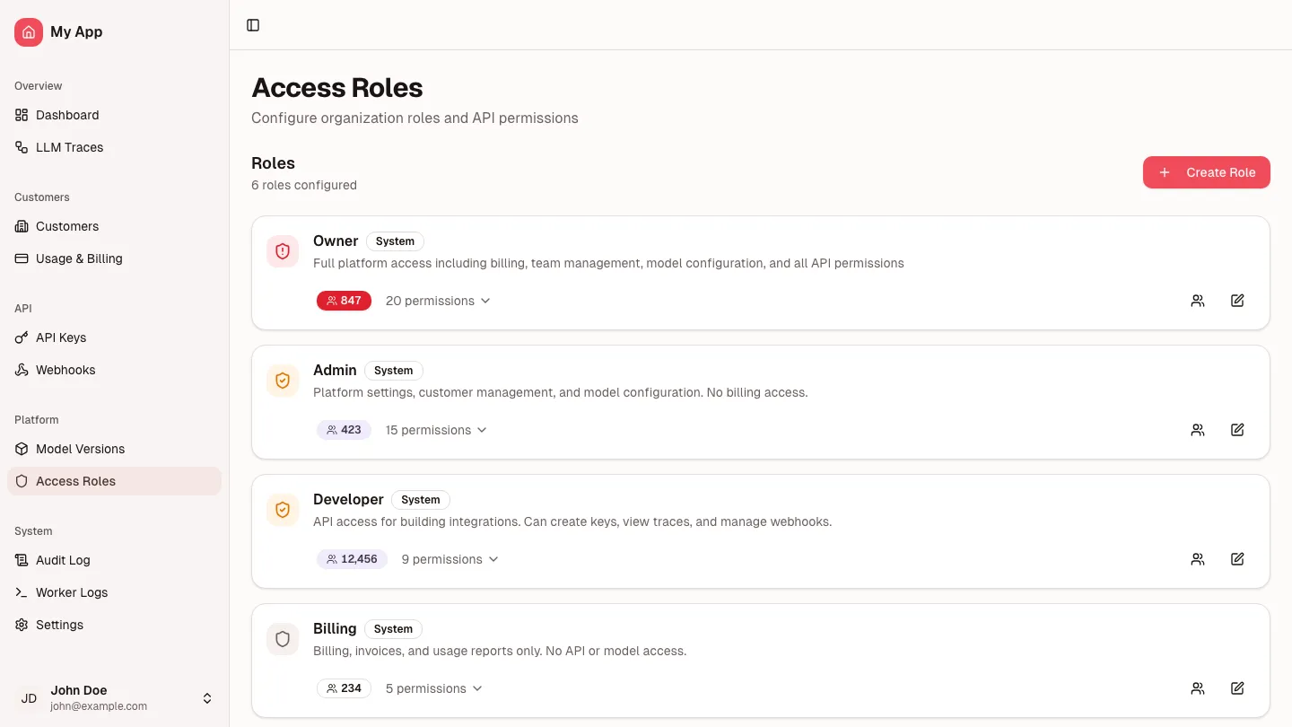Expand 9 permissions under Developer
The height and width of the screenshot is (727, 1292).
(x=450, y=559)
